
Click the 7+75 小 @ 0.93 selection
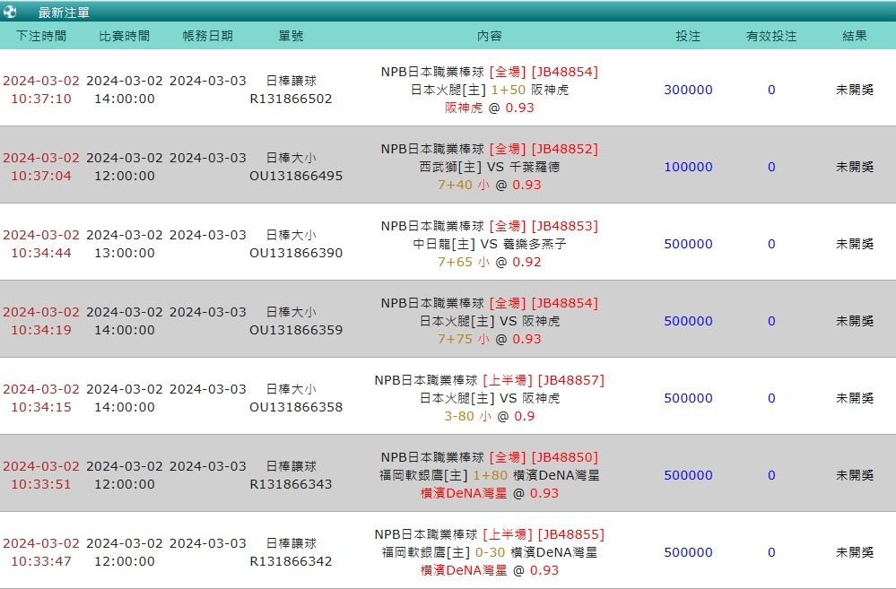tap(490, 340)
